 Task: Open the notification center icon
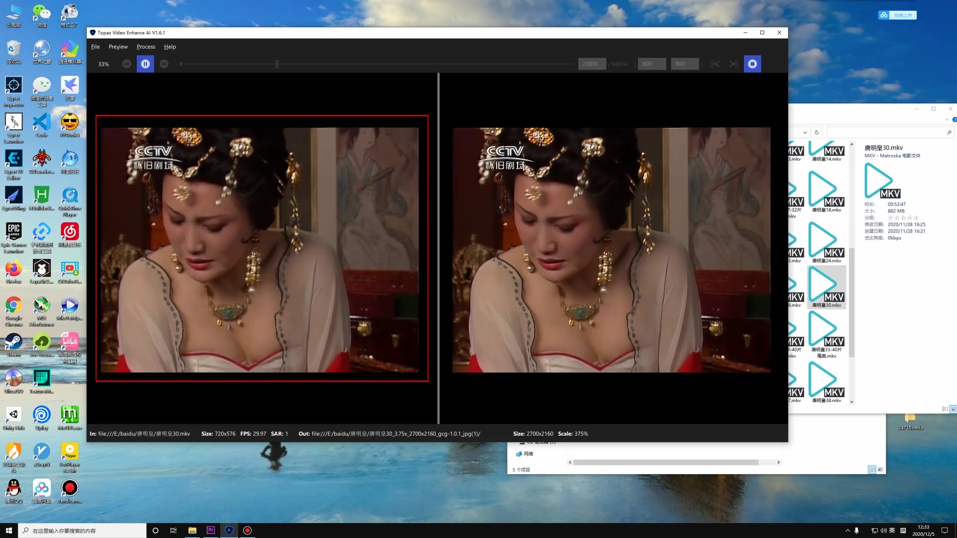[x=945, y=531]
